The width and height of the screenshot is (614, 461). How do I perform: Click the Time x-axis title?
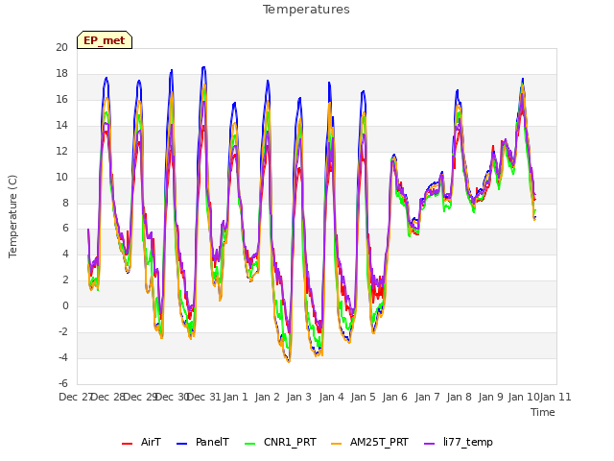pos(543,412)
